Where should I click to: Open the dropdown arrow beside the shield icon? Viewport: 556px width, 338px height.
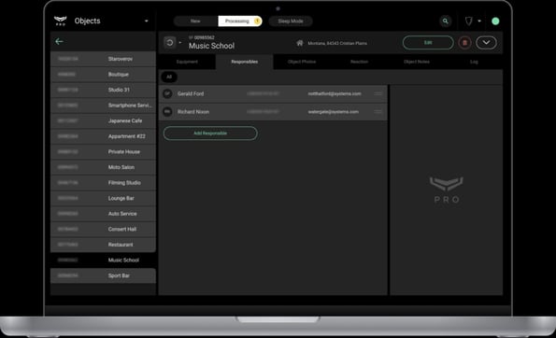tap(479, 21)
